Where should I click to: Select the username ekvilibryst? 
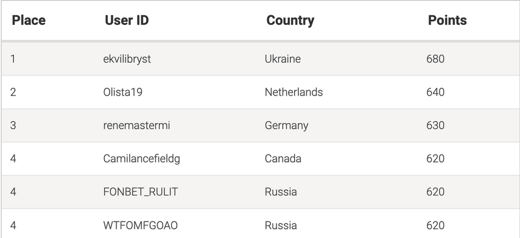click(127, 59)
